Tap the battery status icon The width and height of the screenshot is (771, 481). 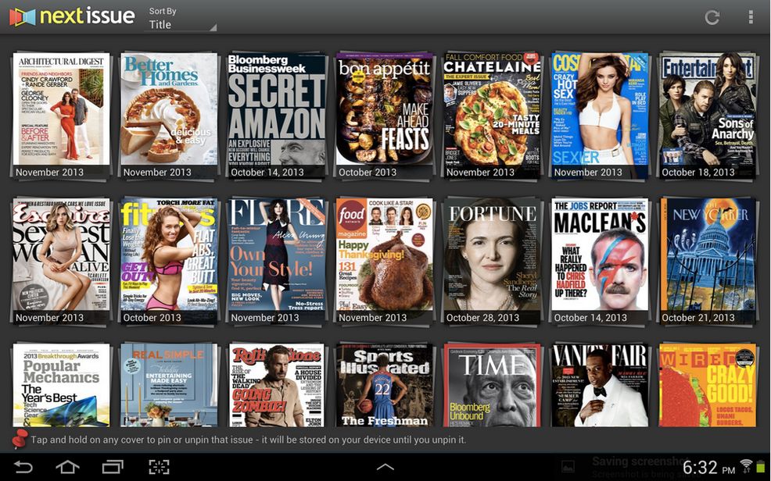click(762, 467)
